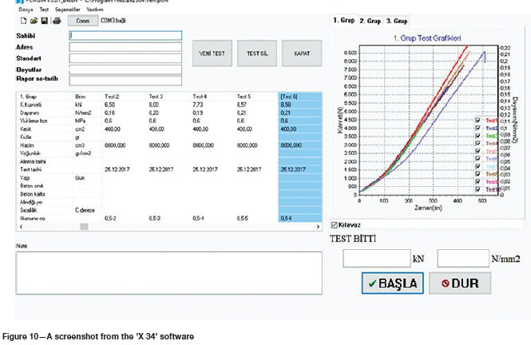Click the TEST SİL button
This screenshot has height=345, width=531.
point(258,53)
